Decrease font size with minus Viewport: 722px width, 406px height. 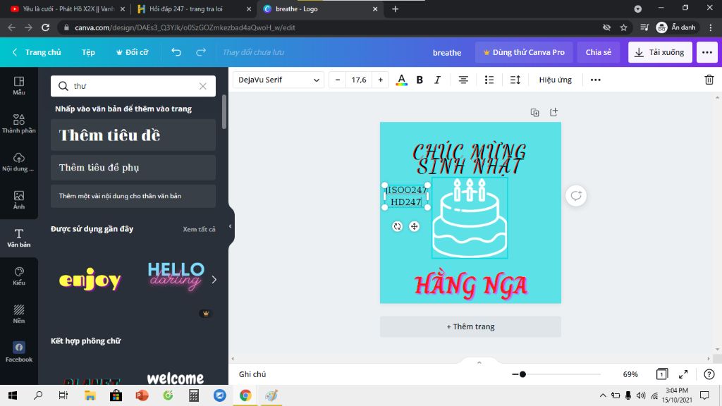point(338,80)
